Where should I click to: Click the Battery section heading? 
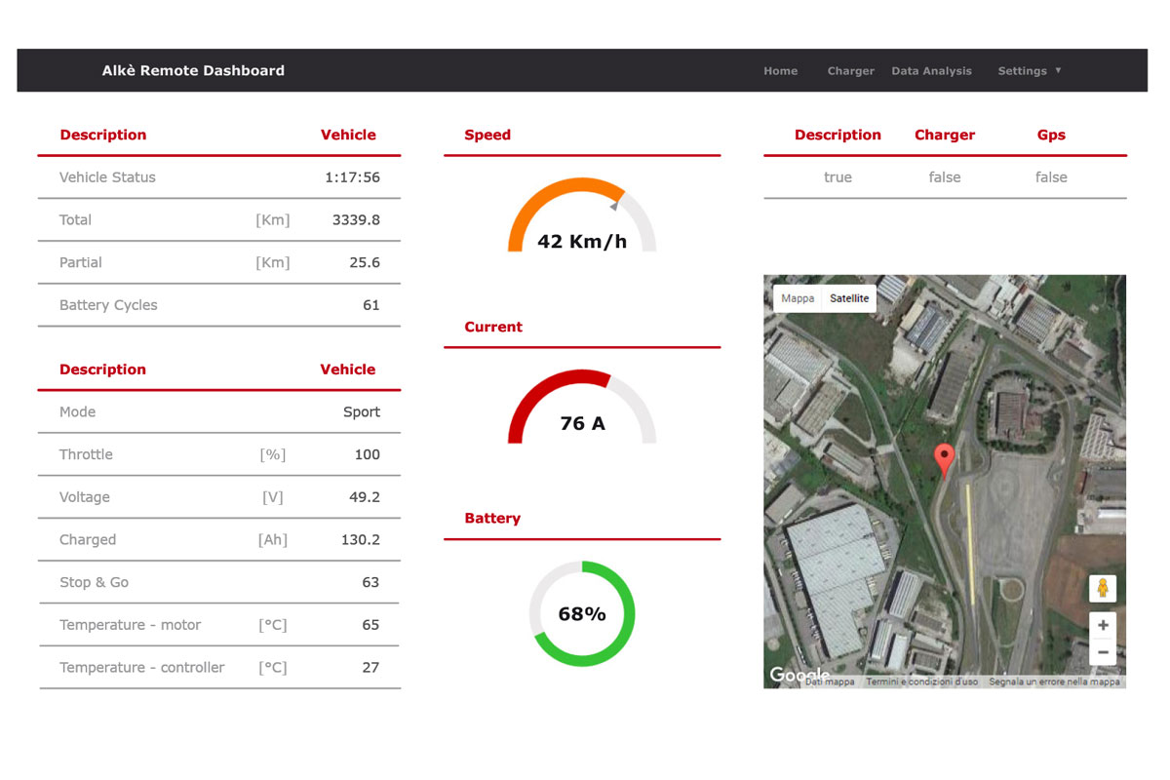[492, 519]
